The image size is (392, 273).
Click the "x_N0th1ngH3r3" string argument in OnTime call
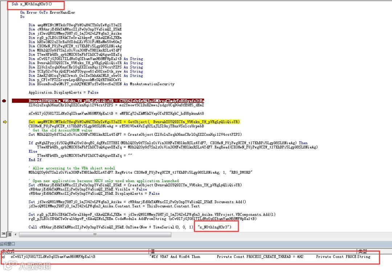tap(214, 227)
